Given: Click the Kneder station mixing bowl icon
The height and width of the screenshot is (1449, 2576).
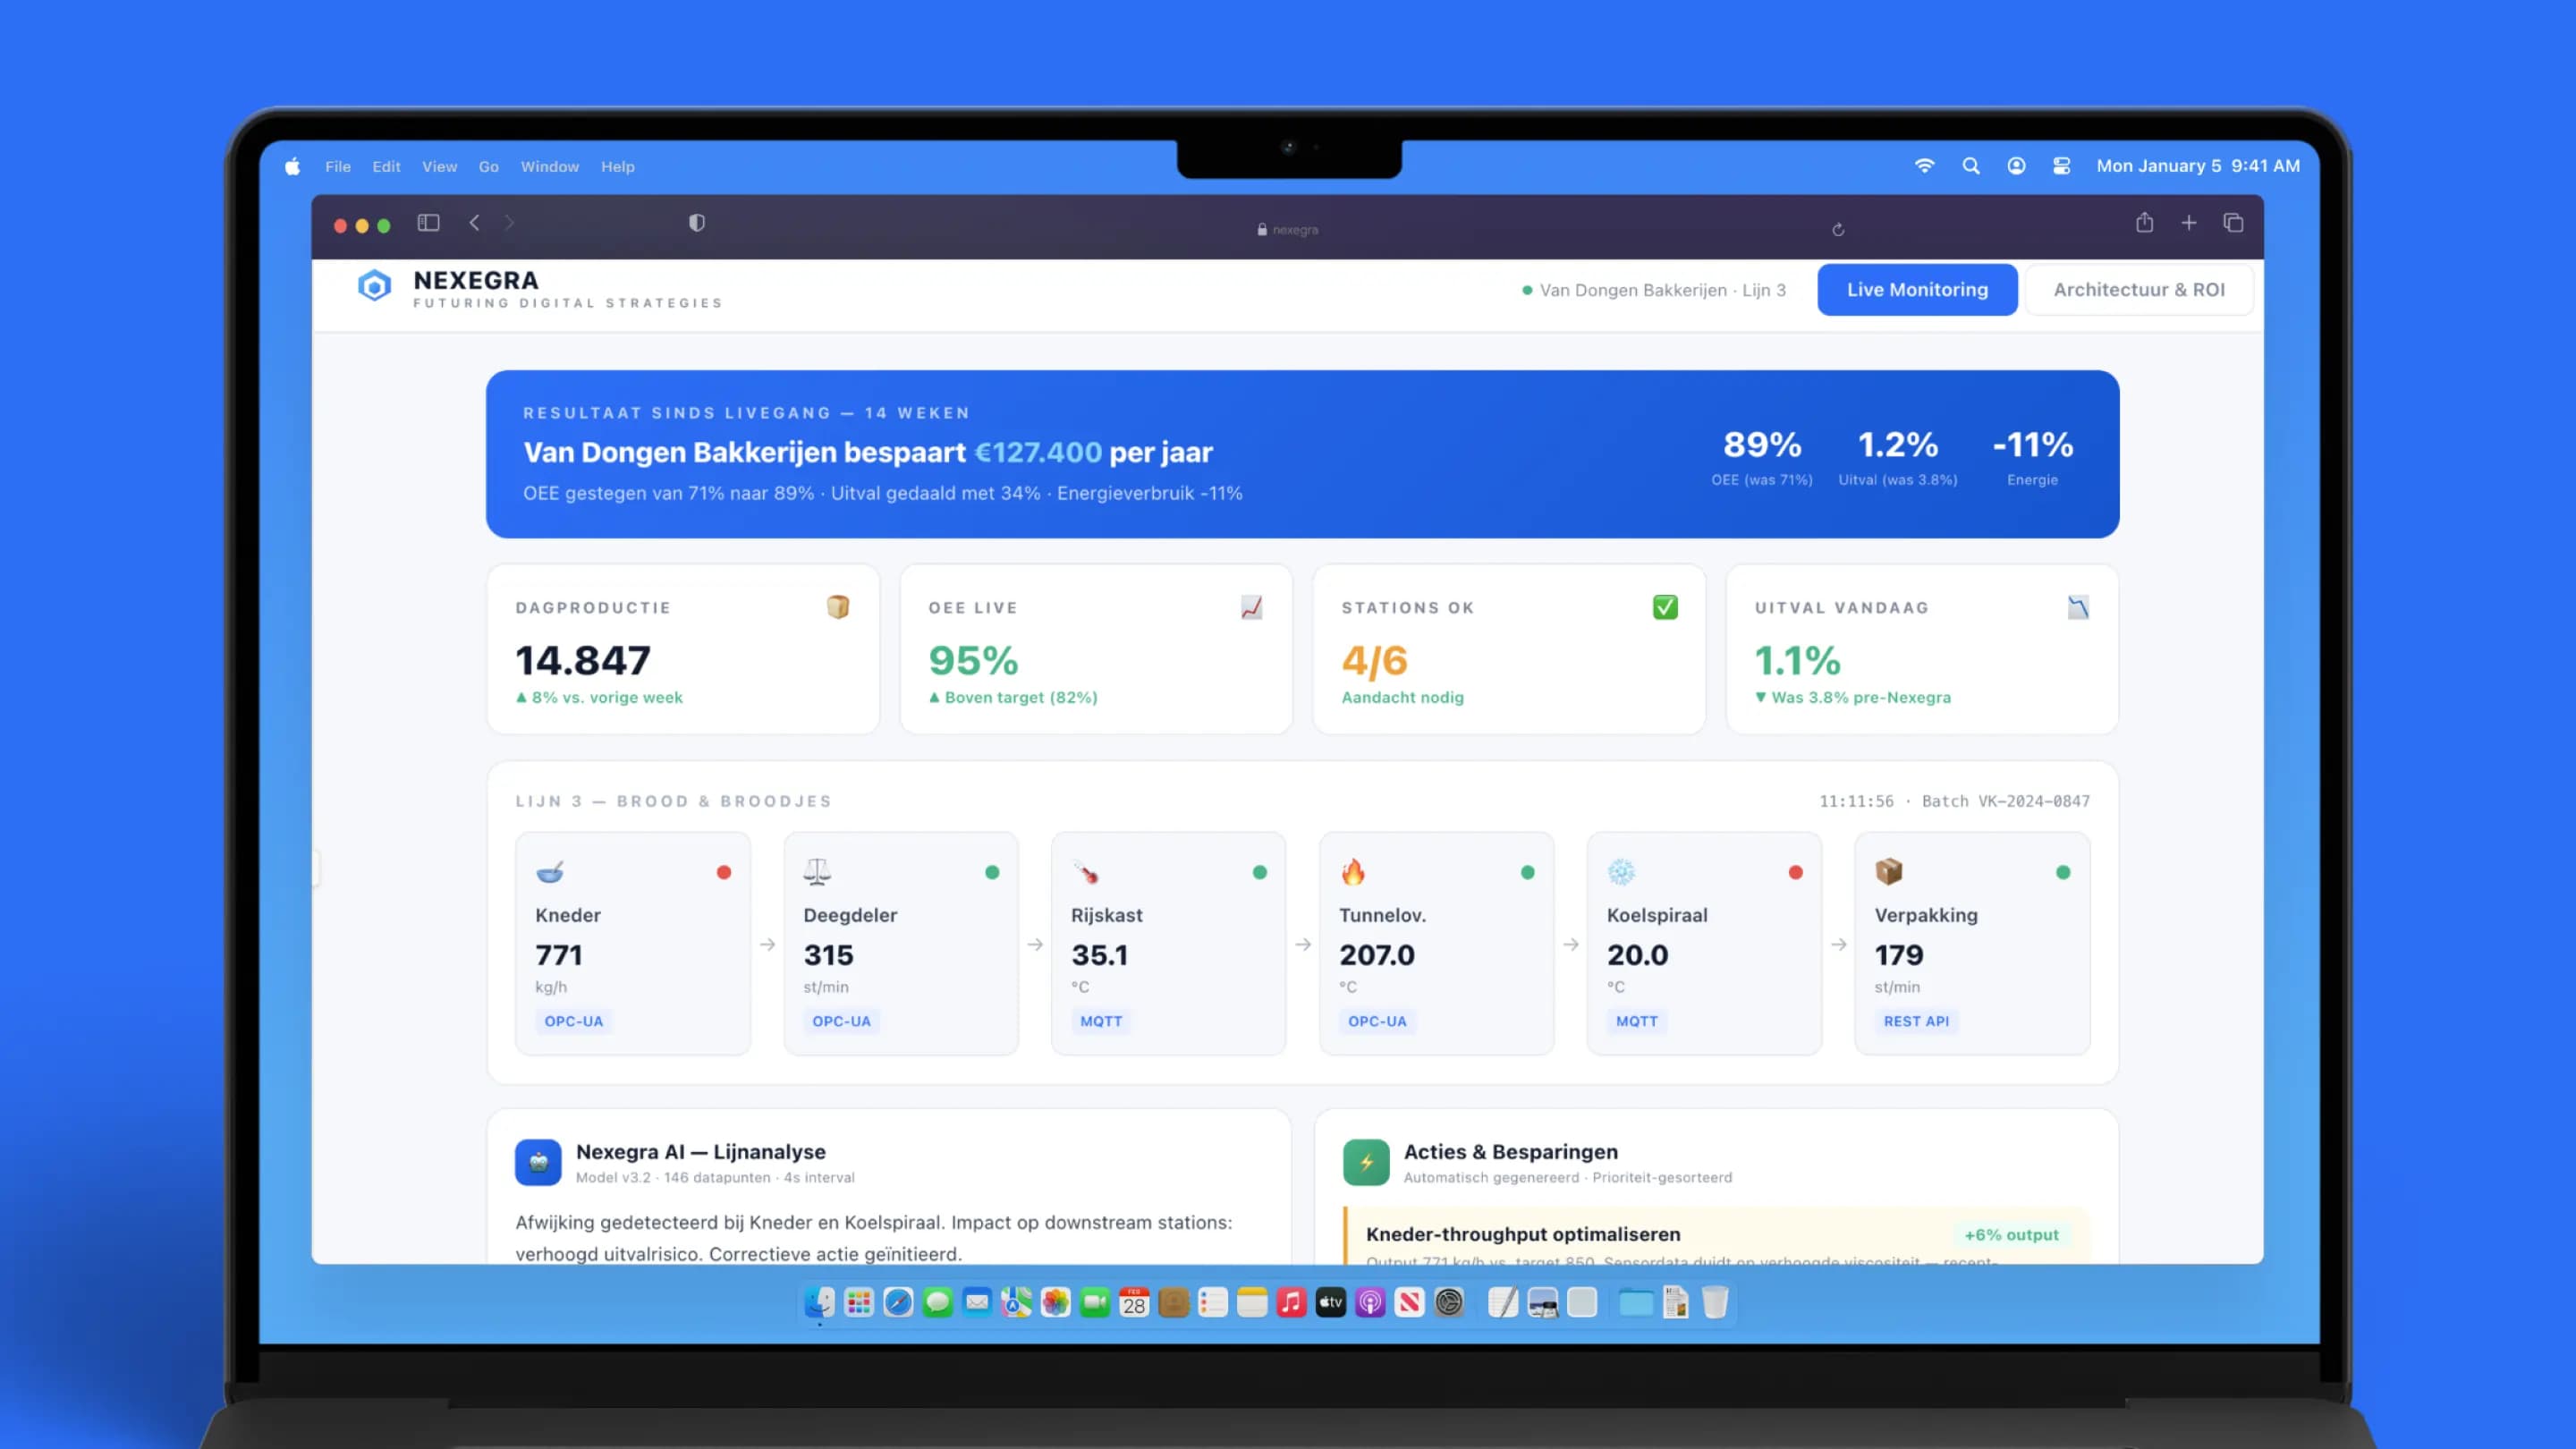Looking at the screenshot, I should (550, 872).
